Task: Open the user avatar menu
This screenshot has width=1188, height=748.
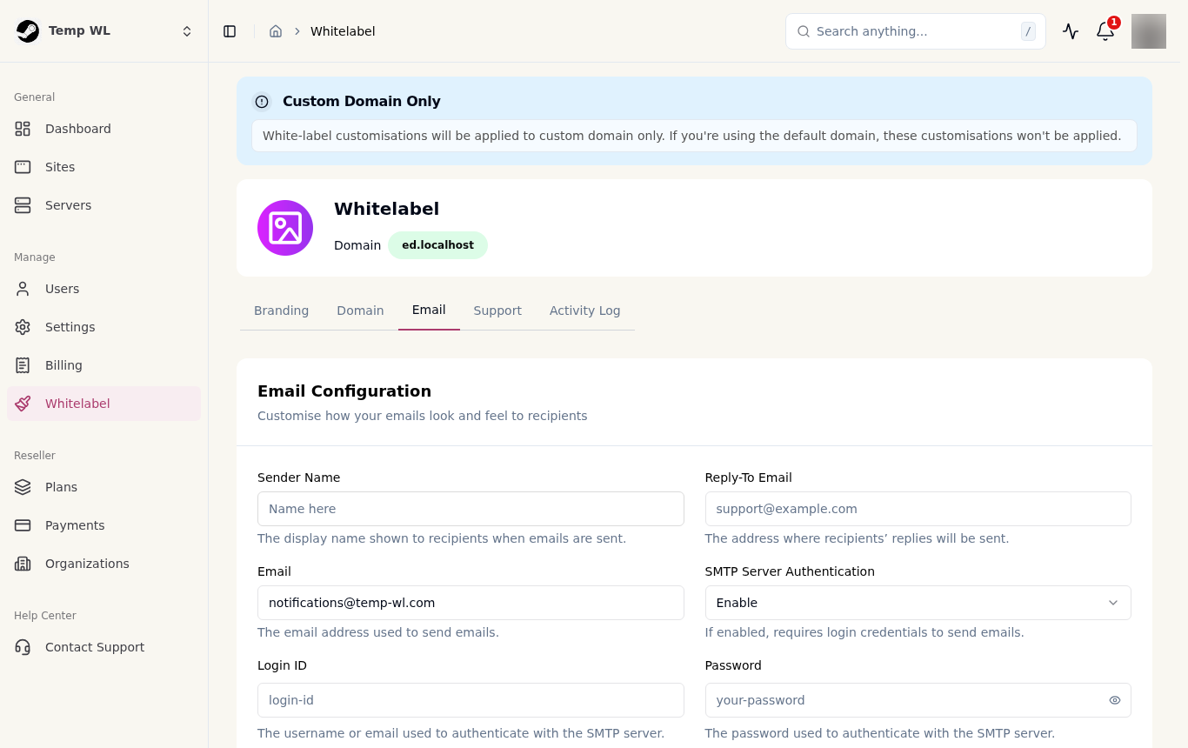Action: pos(1149,31)
